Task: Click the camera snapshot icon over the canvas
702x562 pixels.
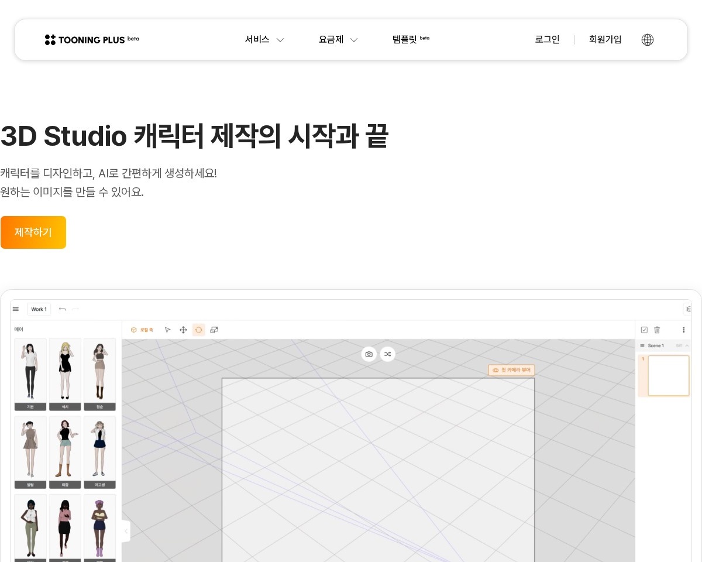Action: coord(369,354)
